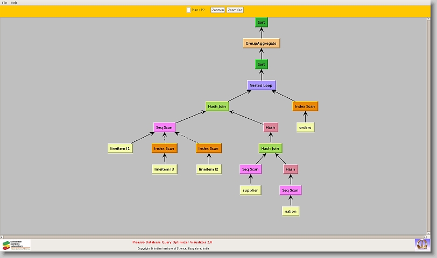Click the lineitem l1 table node
This screenshot has width=437, height=258.
coord(120,148)
